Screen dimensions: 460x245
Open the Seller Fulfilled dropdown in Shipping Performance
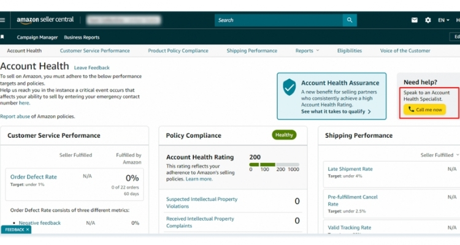[440, 155]
